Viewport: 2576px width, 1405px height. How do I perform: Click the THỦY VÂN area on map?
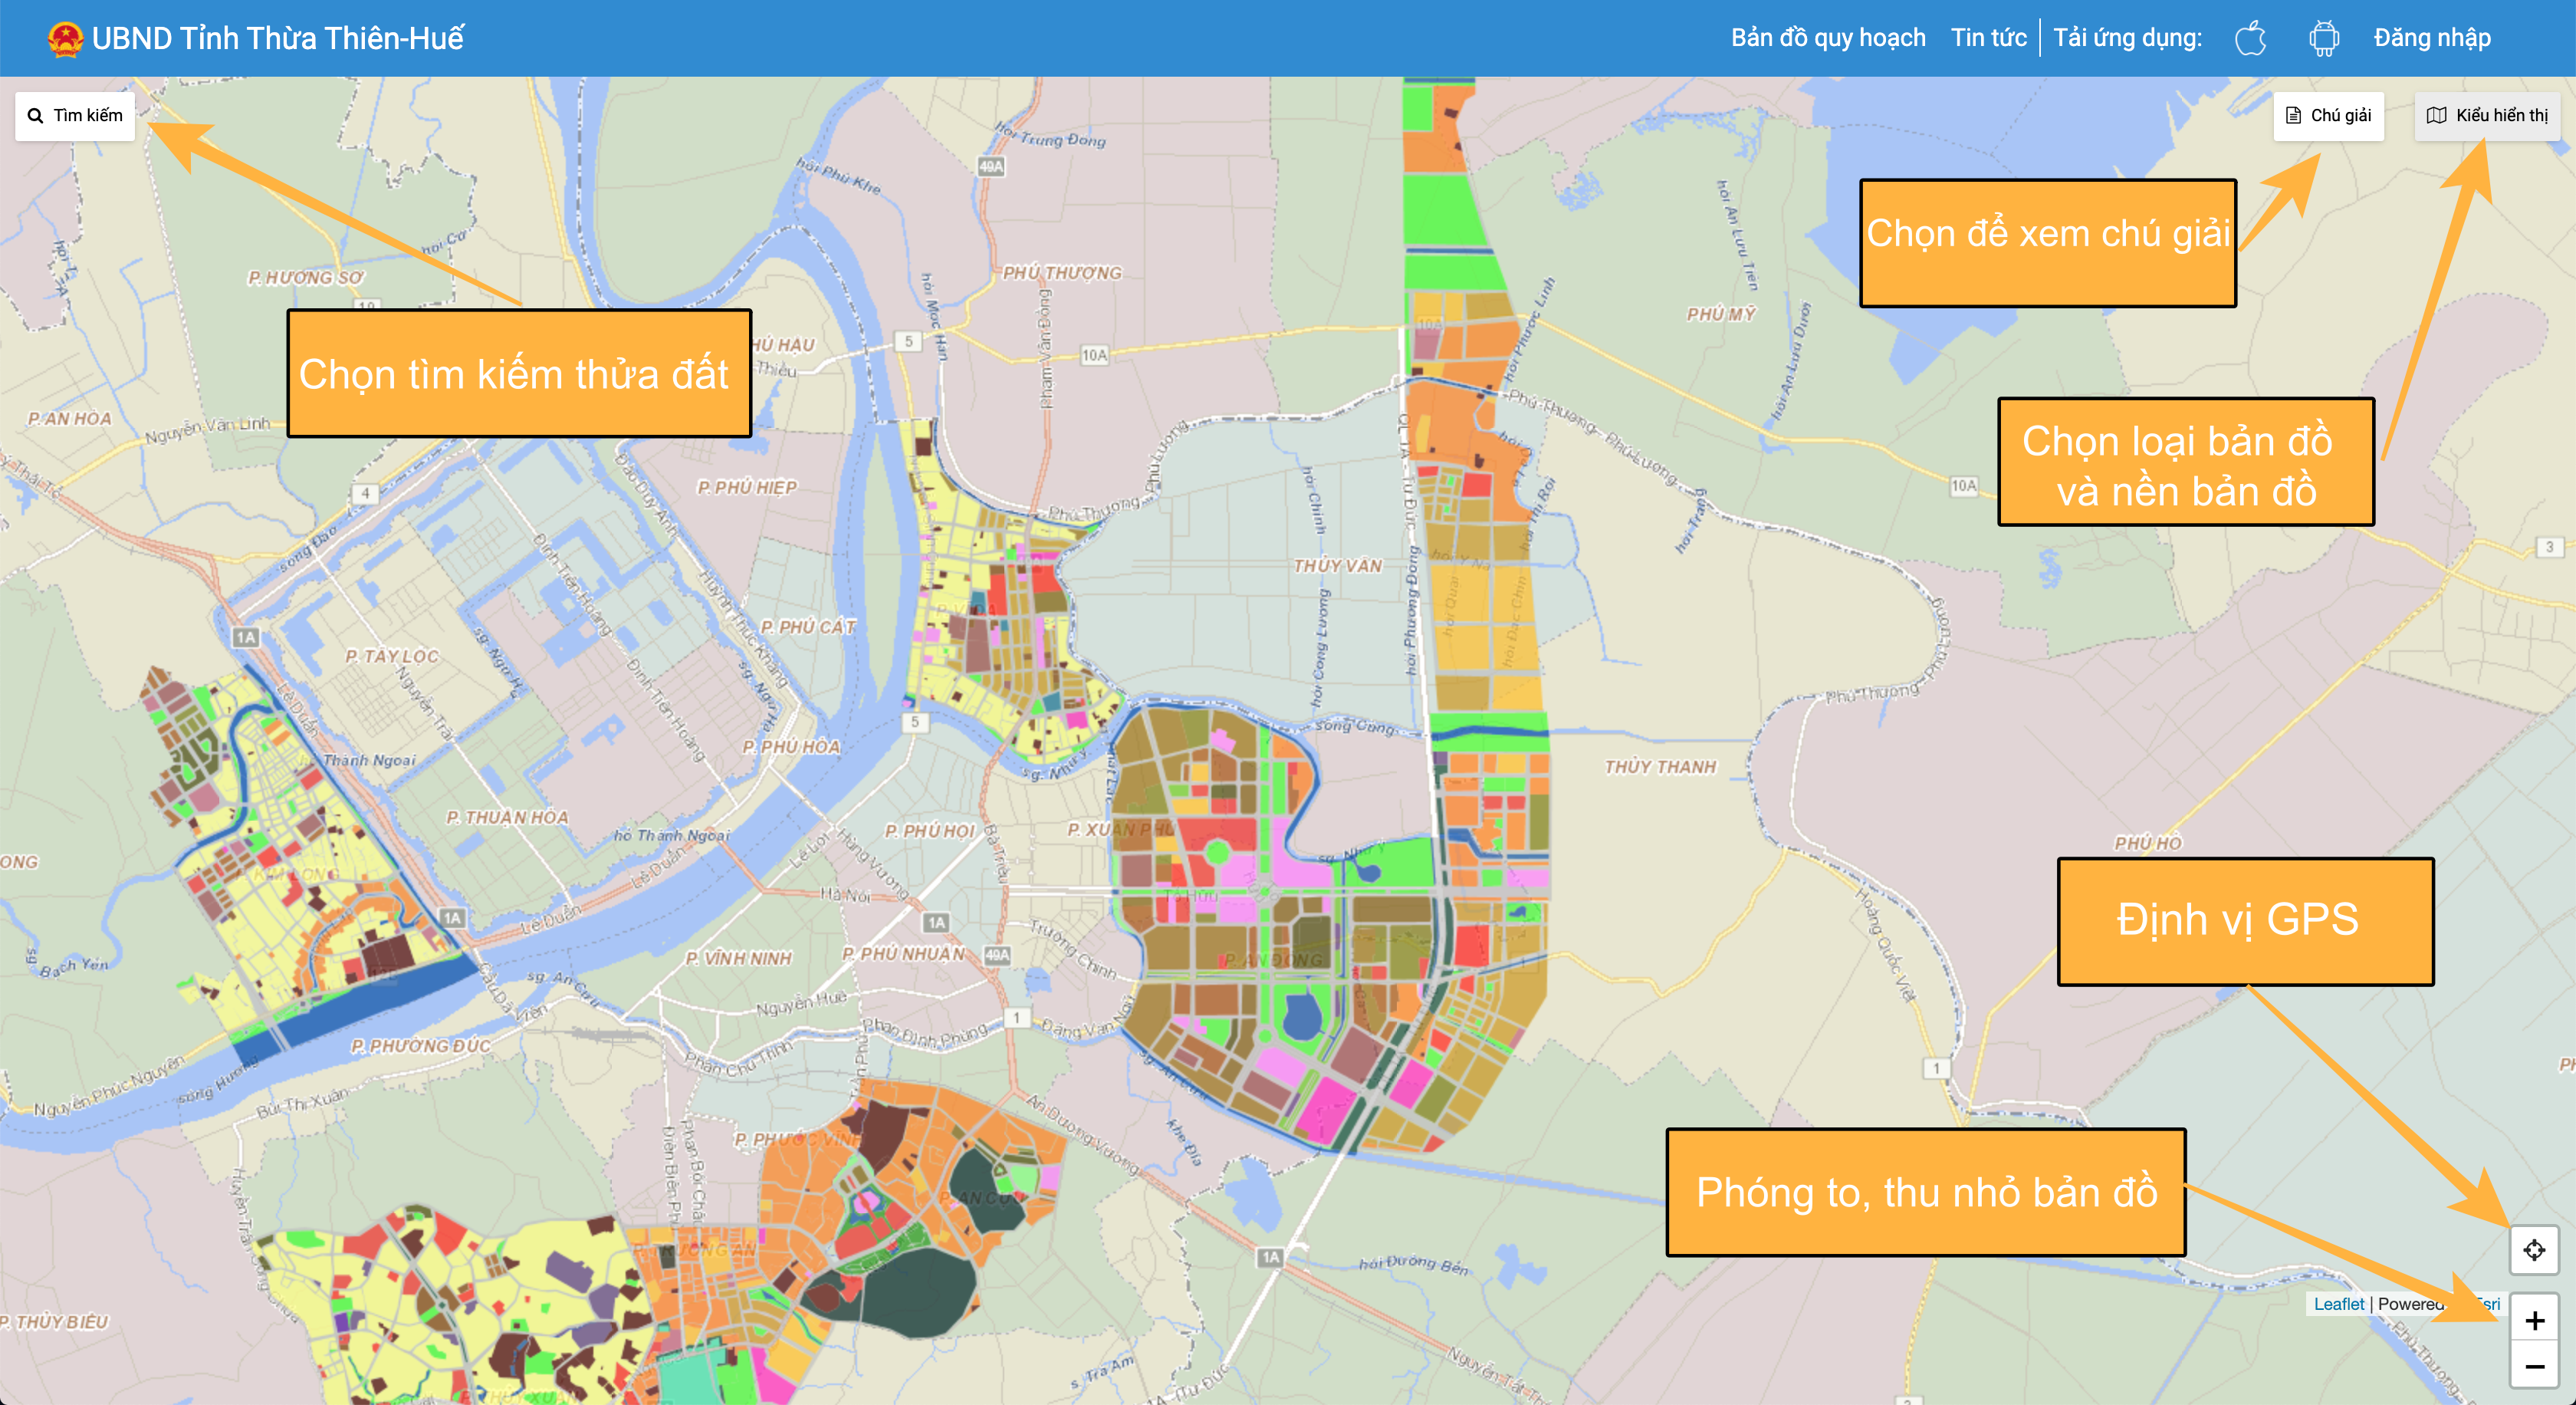point(1337,566)
